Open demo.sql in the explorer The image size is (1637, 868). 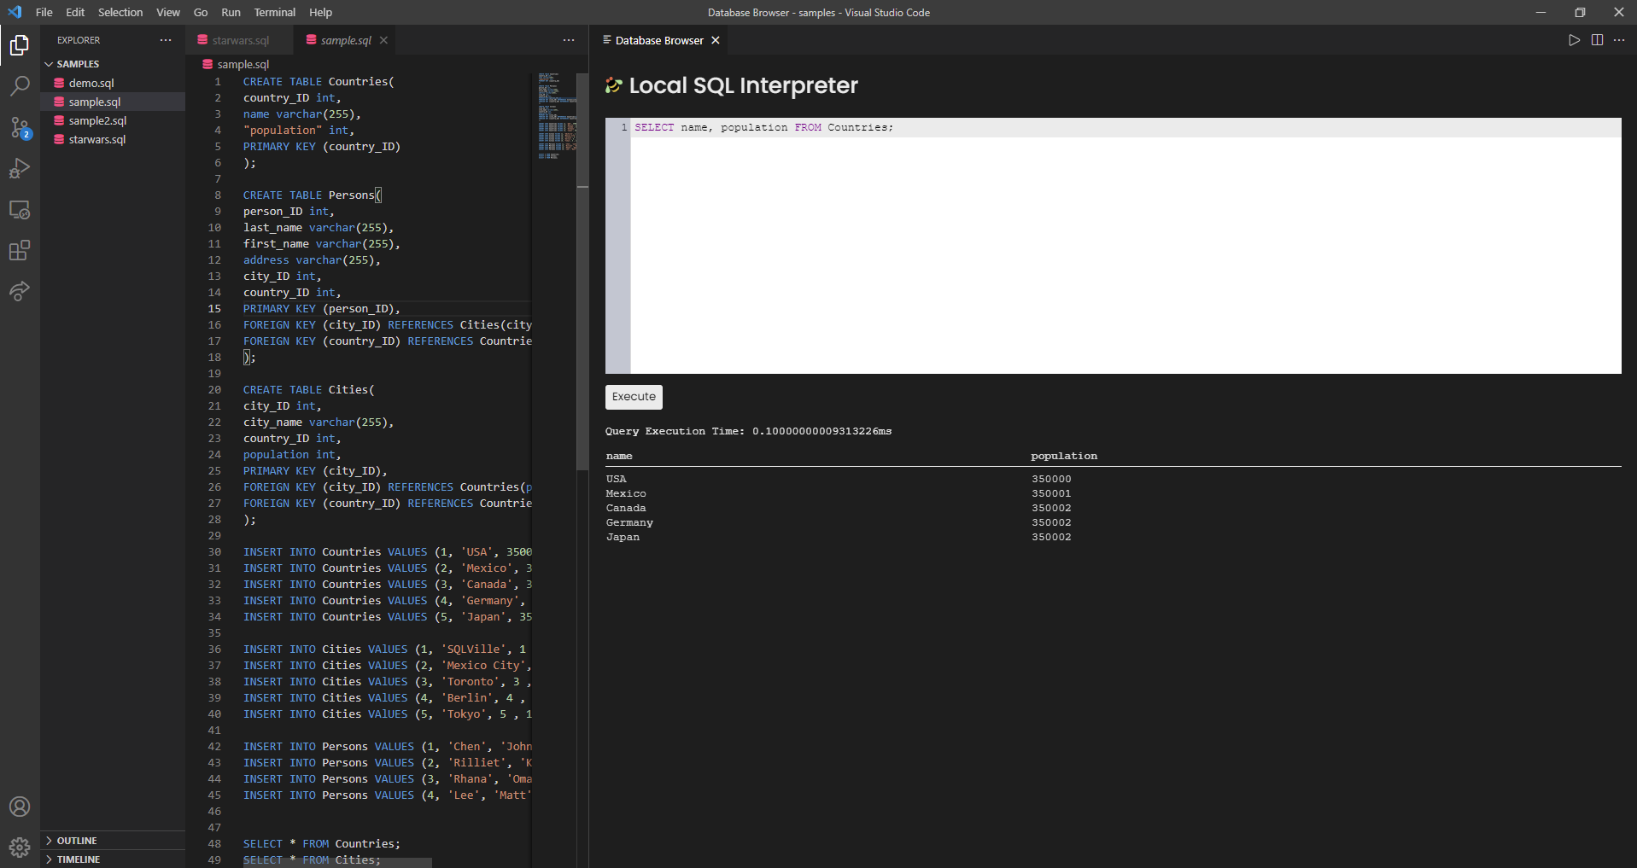91,83
